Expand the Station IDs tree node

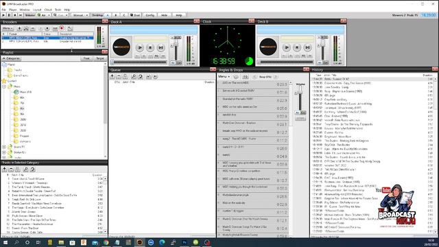point(4,152)
